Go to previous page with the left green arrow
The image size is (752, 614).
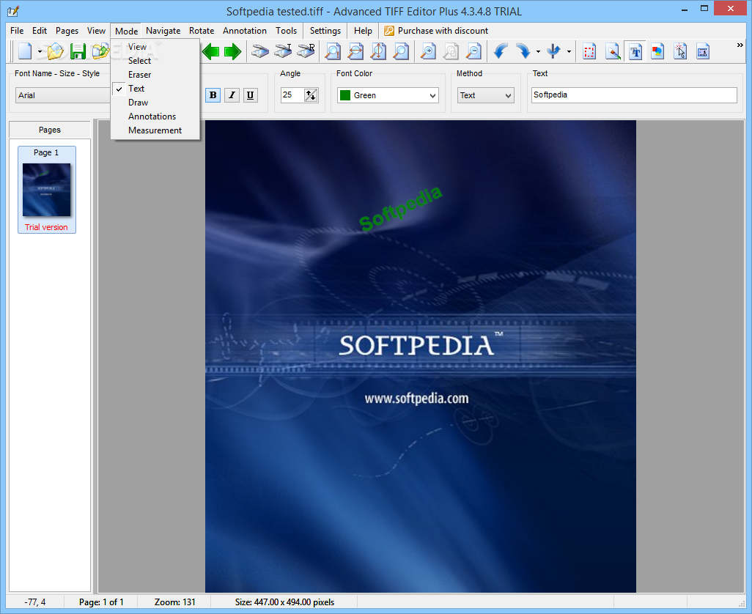210,51
